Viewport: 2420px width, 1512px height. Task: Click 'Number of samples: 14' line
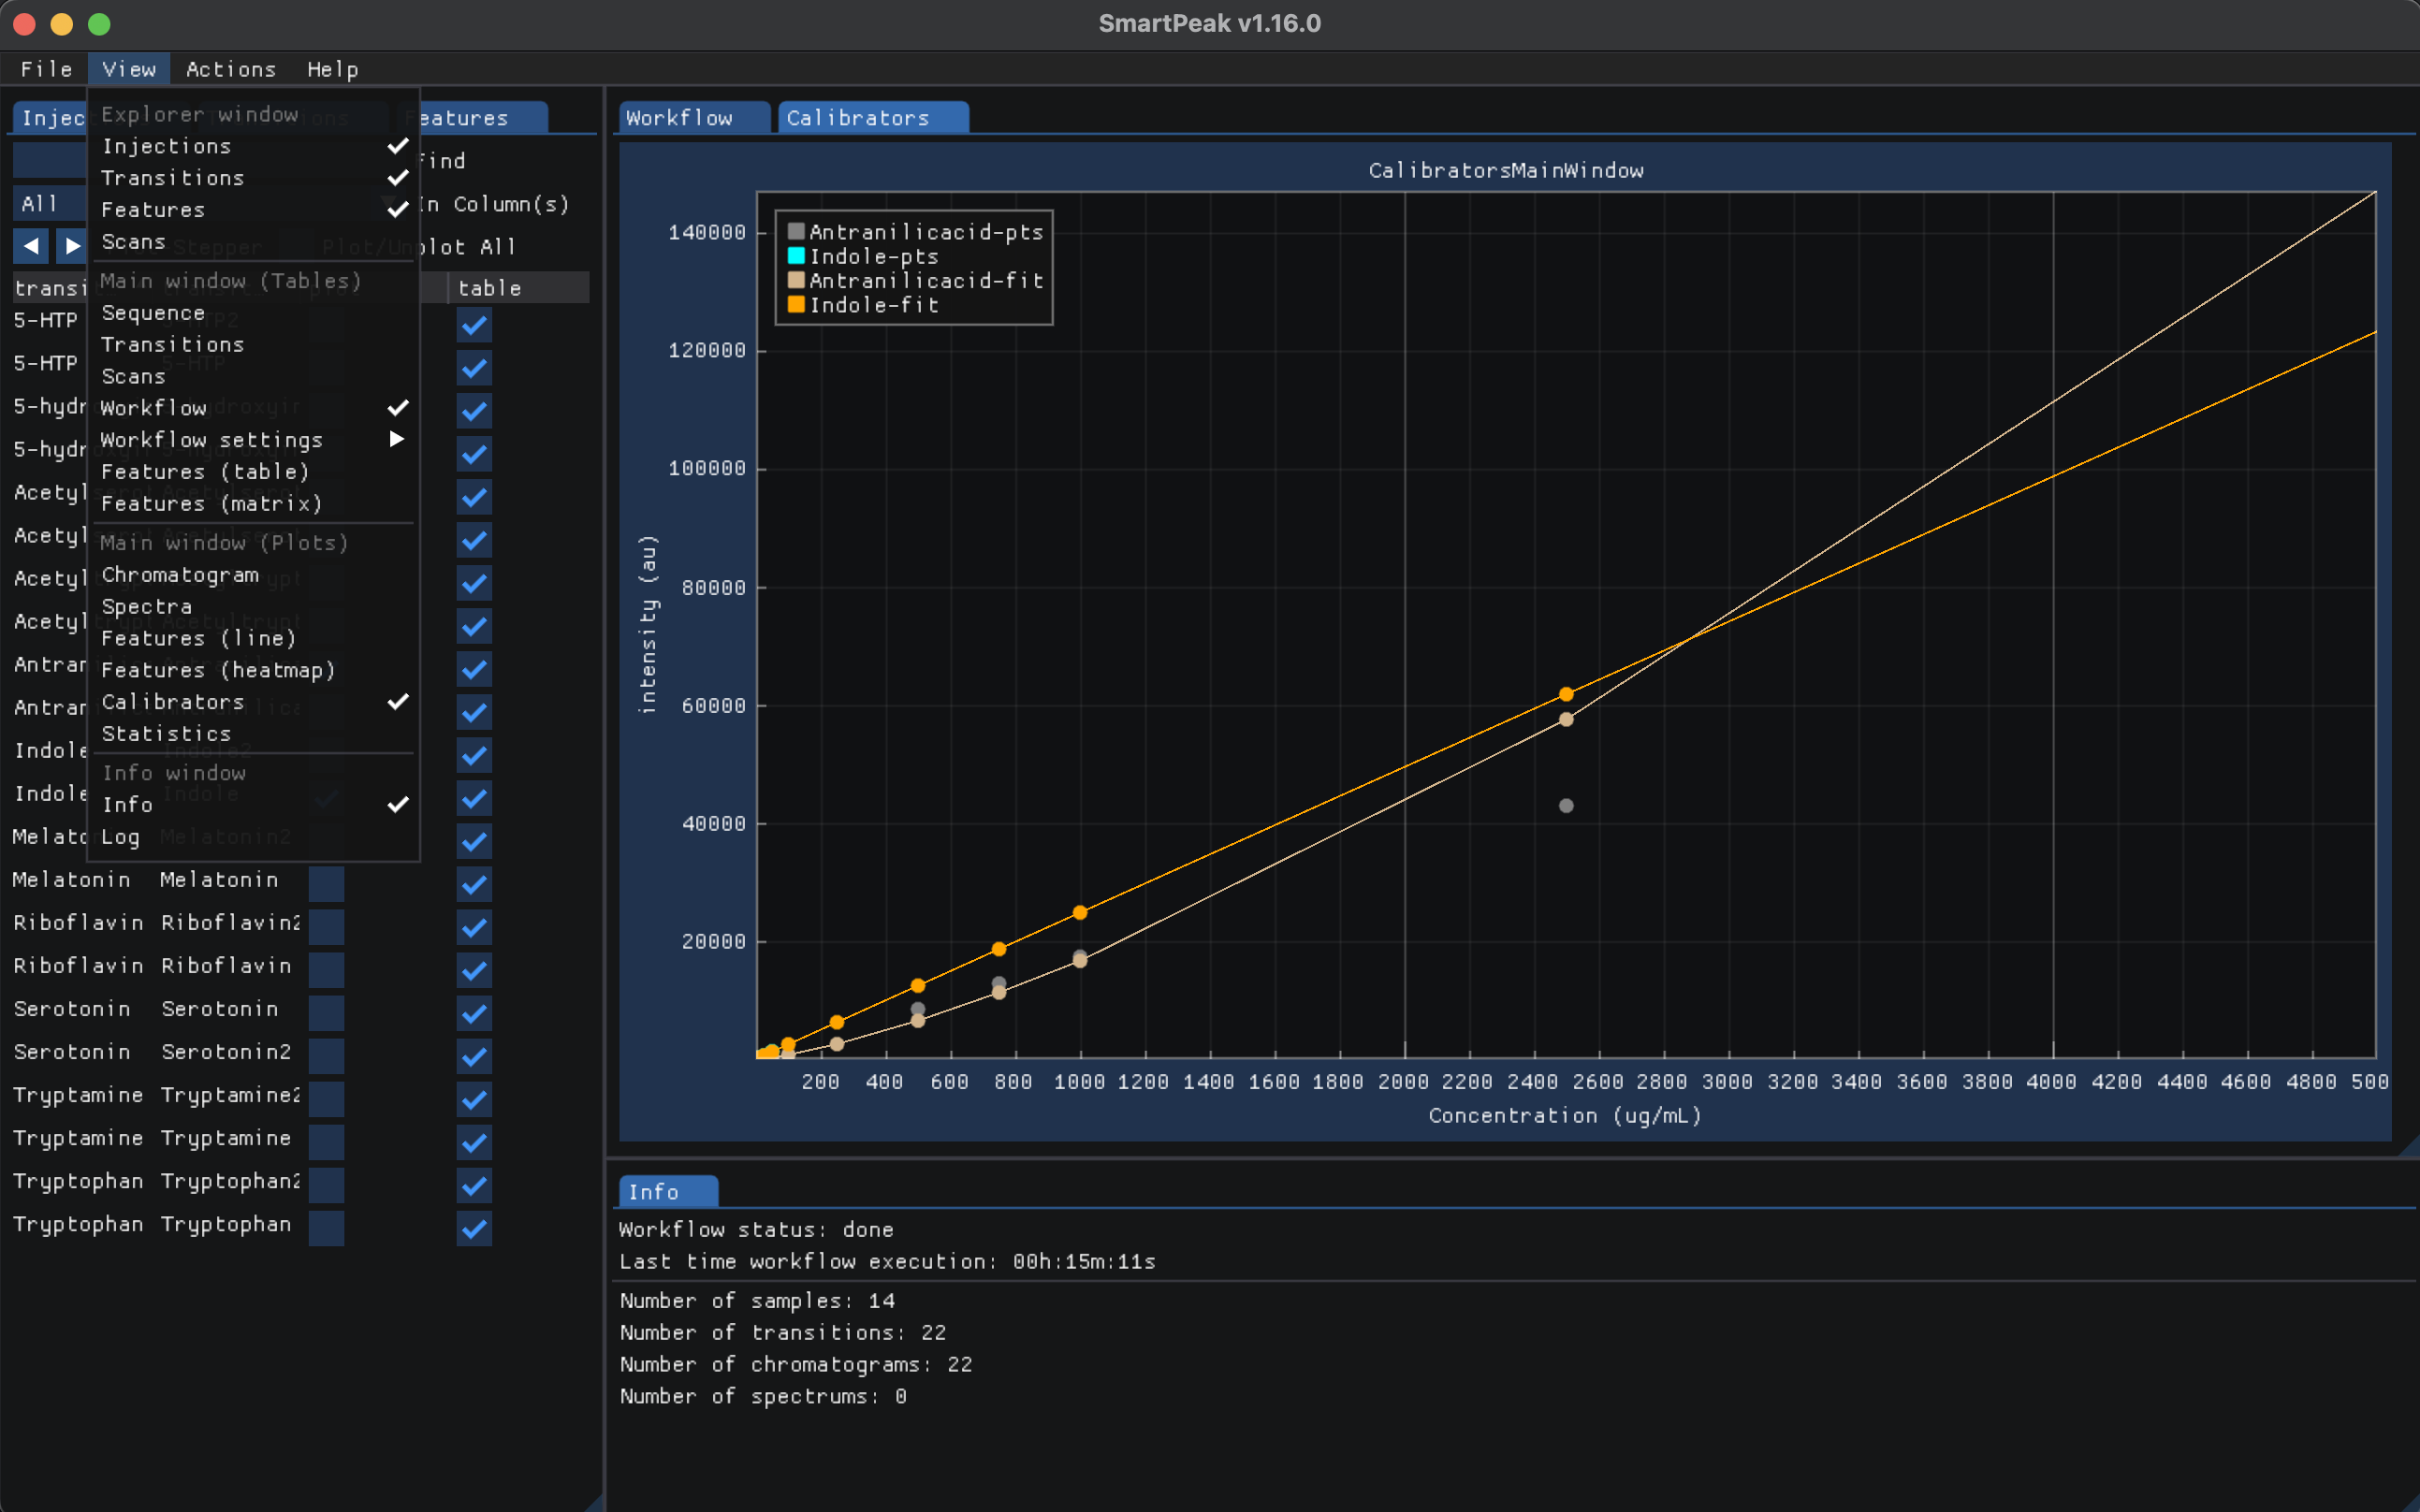coord(757,1301)
